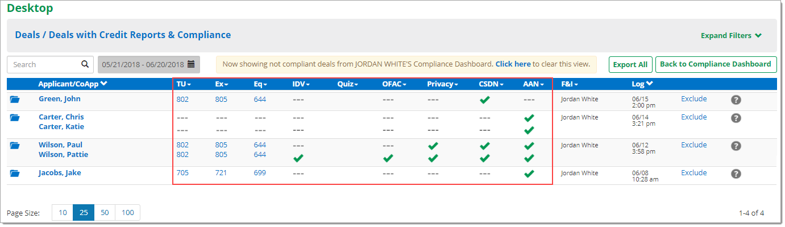Click the help icon in Wilson, Paul row
785x227 pixels.
736,146
